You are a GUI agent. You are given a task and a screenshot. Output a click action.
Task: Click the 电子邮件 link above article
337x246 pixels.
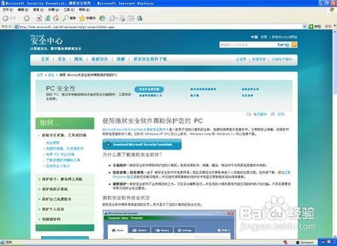click(260, 114)
